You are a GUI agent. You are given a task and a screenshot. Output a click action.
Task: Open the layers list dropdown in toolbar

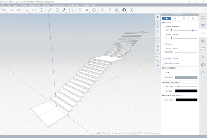(x=4, y=10)
